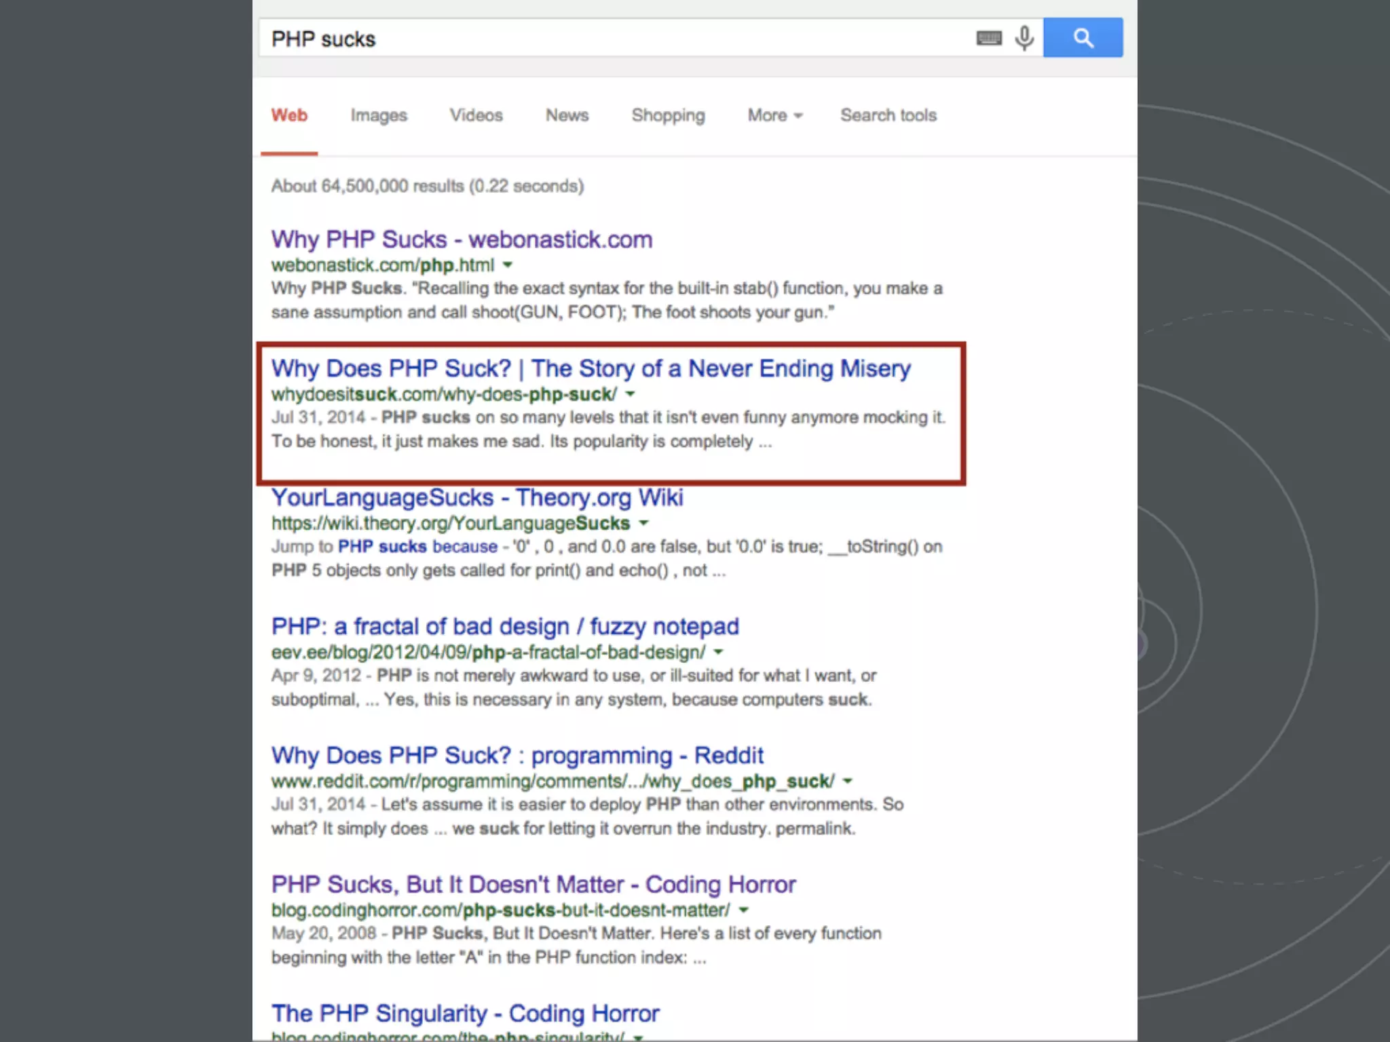Screen dimensions: 1390x1042
Task: Click the webonastick.com/php.html green URL
Action: (x=383, y=265)
